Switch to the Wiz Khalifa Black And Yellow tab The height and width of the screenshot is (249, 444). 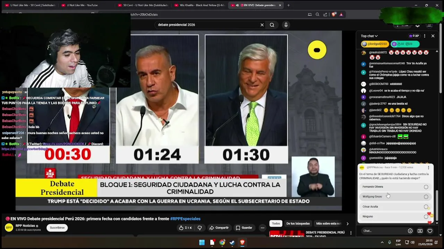click(x=199, y=5)
